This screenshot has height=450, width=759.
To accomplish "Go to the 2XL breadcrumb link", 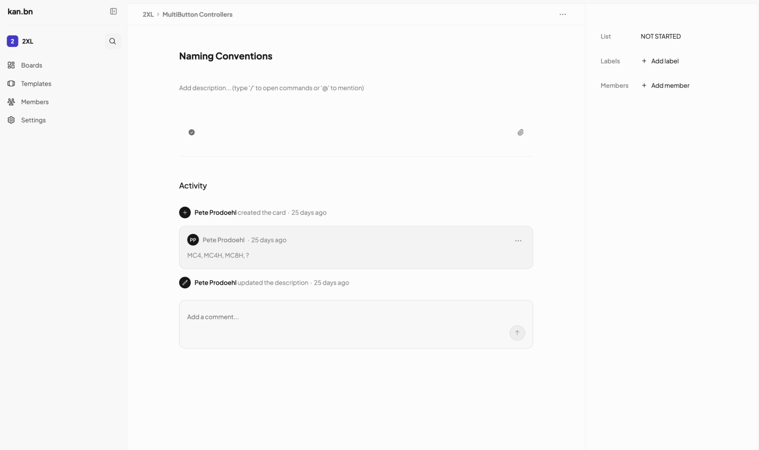I will coord(148,14).
